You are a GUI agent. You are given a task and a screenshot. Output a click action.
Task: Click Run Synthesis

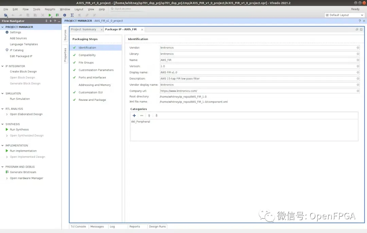point(19,129)
